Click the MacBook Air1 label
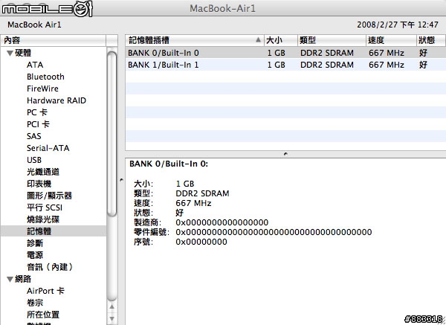The image size is (446, 325). (x=34, y=25)
